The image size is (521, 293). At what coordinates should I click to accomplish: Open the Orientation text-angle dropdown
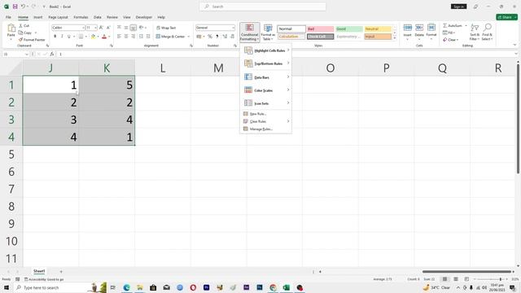click(x=142, y=28)
